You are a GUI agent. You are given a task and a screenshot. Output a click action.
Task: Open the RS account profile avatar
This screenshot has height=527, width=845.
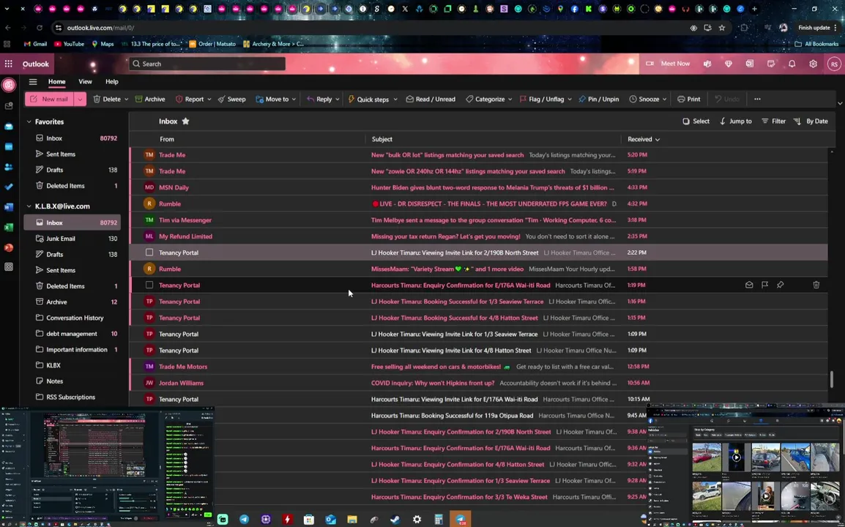(x=834, y=64)
